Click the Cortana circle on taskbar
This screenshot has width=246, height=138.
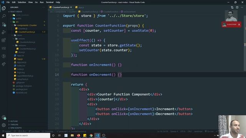pyautogui.click(x=53, y=135)
